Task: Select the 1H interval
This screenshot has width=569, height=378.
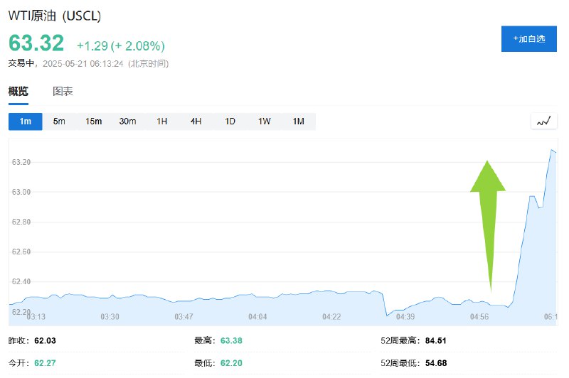Action: 162,121
